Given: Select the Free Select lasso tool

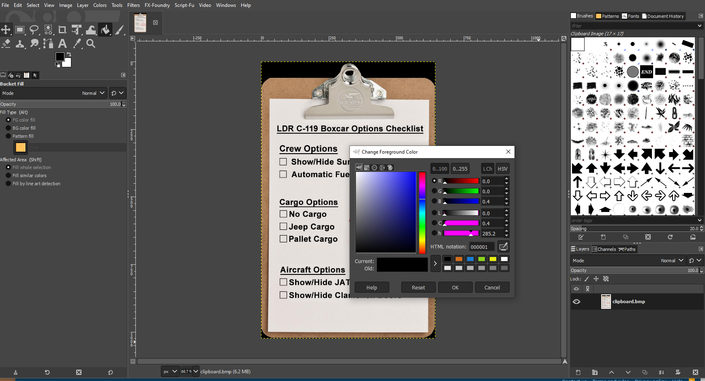Looking at the screenshot, I should (34, 30).
